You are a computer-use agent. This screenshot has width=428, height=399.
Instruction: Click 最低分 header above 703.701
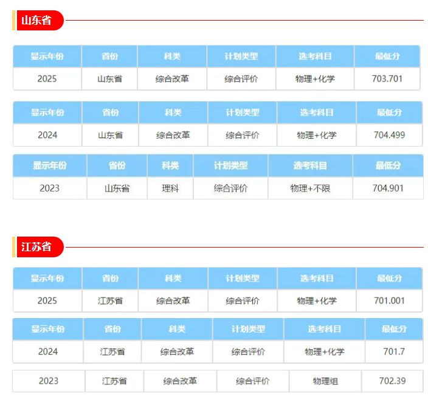point(387,57)
